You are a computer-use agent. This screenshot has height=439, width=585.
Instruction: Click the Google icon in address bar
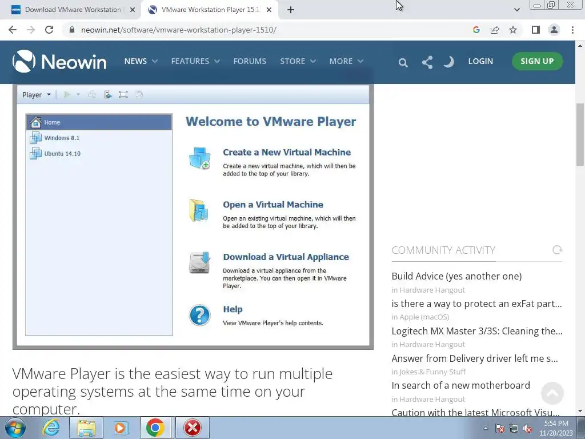pyautogui.click(x=476, y=30)
